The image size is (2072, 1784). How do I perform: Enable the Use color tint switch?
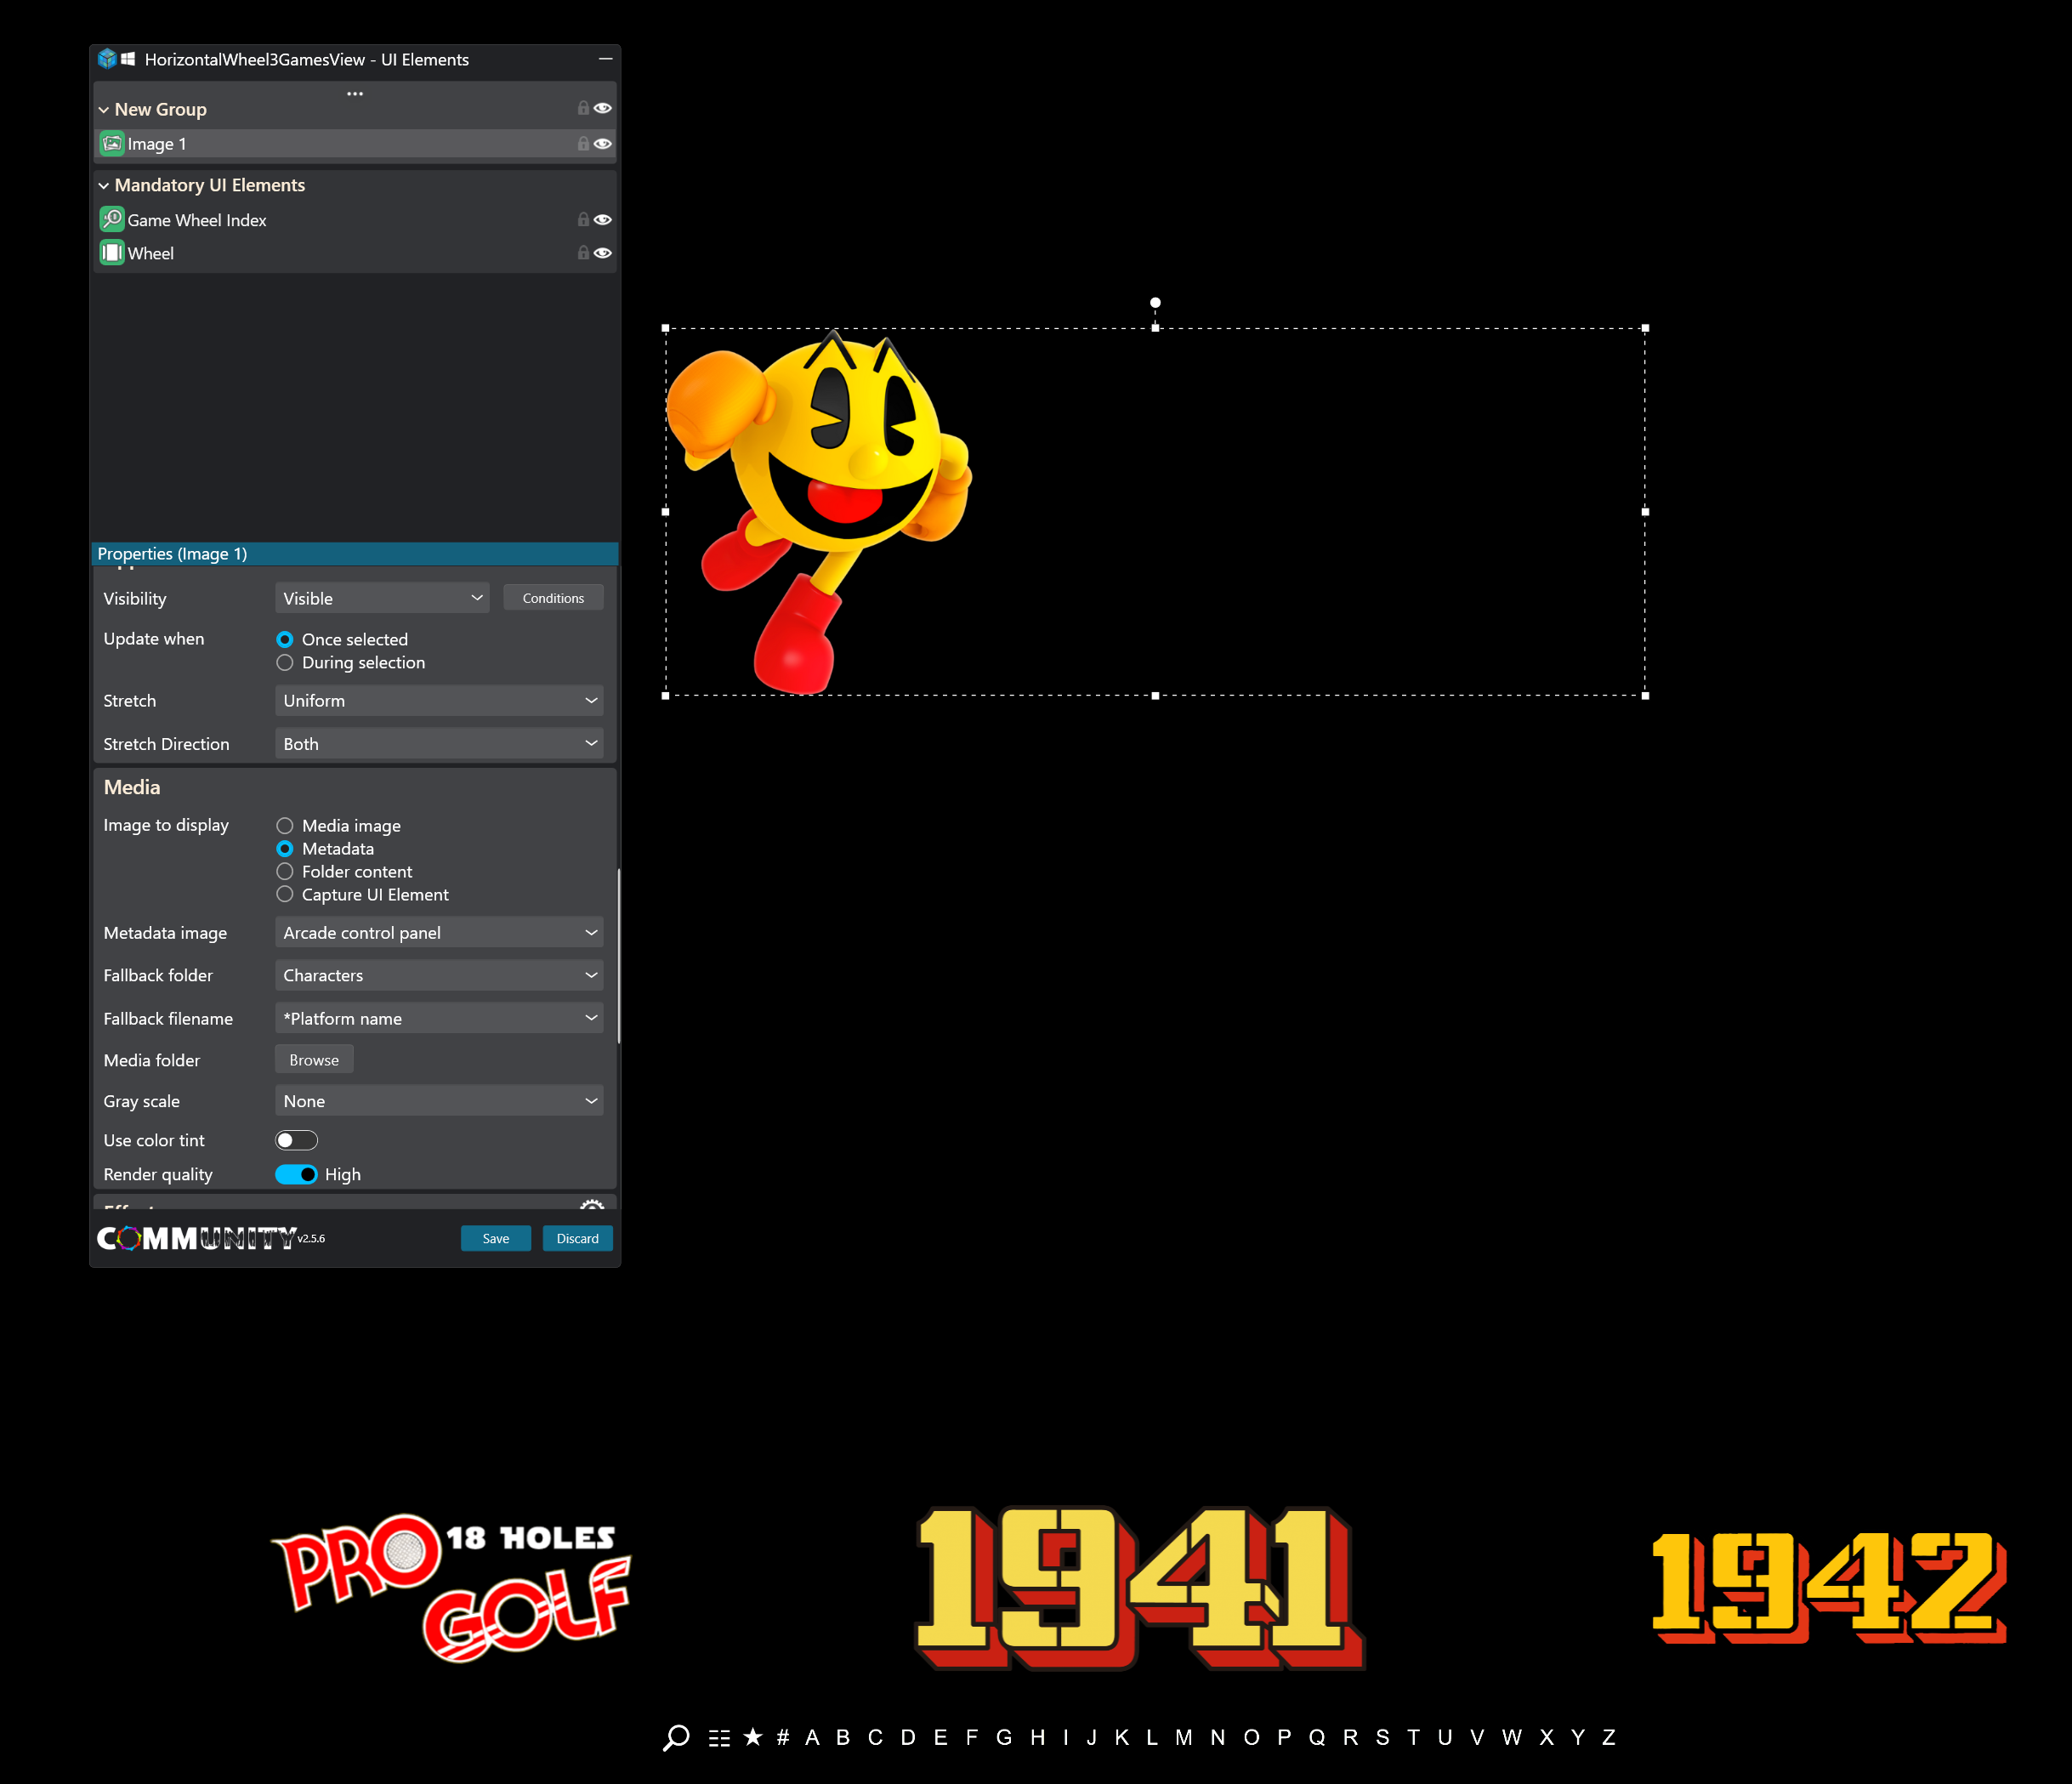tap(296, 1141)
